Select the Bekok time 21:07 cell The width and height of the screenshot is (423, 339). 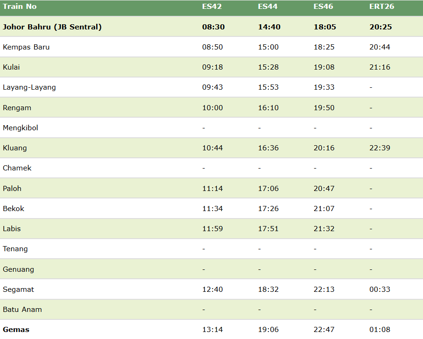[325, 208]
